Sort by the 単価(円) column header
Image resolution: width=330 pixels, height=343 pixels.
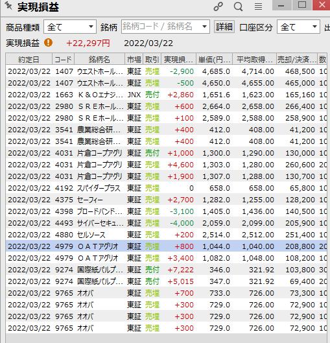pyautogui.click(x=215, y=60)
